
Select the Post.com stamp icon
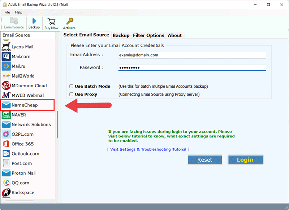(6, 163)
